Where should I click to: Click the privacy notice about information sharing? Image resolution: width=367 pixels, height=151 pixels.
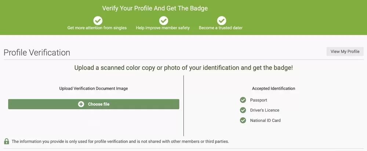[x=120, y=141]
